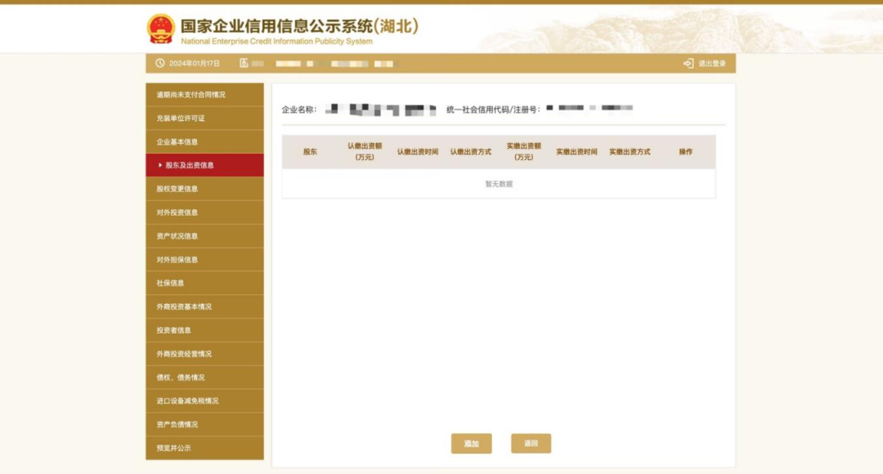Open the 充装单位许可证 sidebar item
This screenshot has width=883, height=474.
pyautogui.click(x=204, y=118)
